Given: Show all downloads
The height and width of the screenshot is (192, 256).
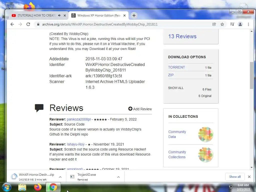Looking at the screenshot, I should (x=235, y=177).
